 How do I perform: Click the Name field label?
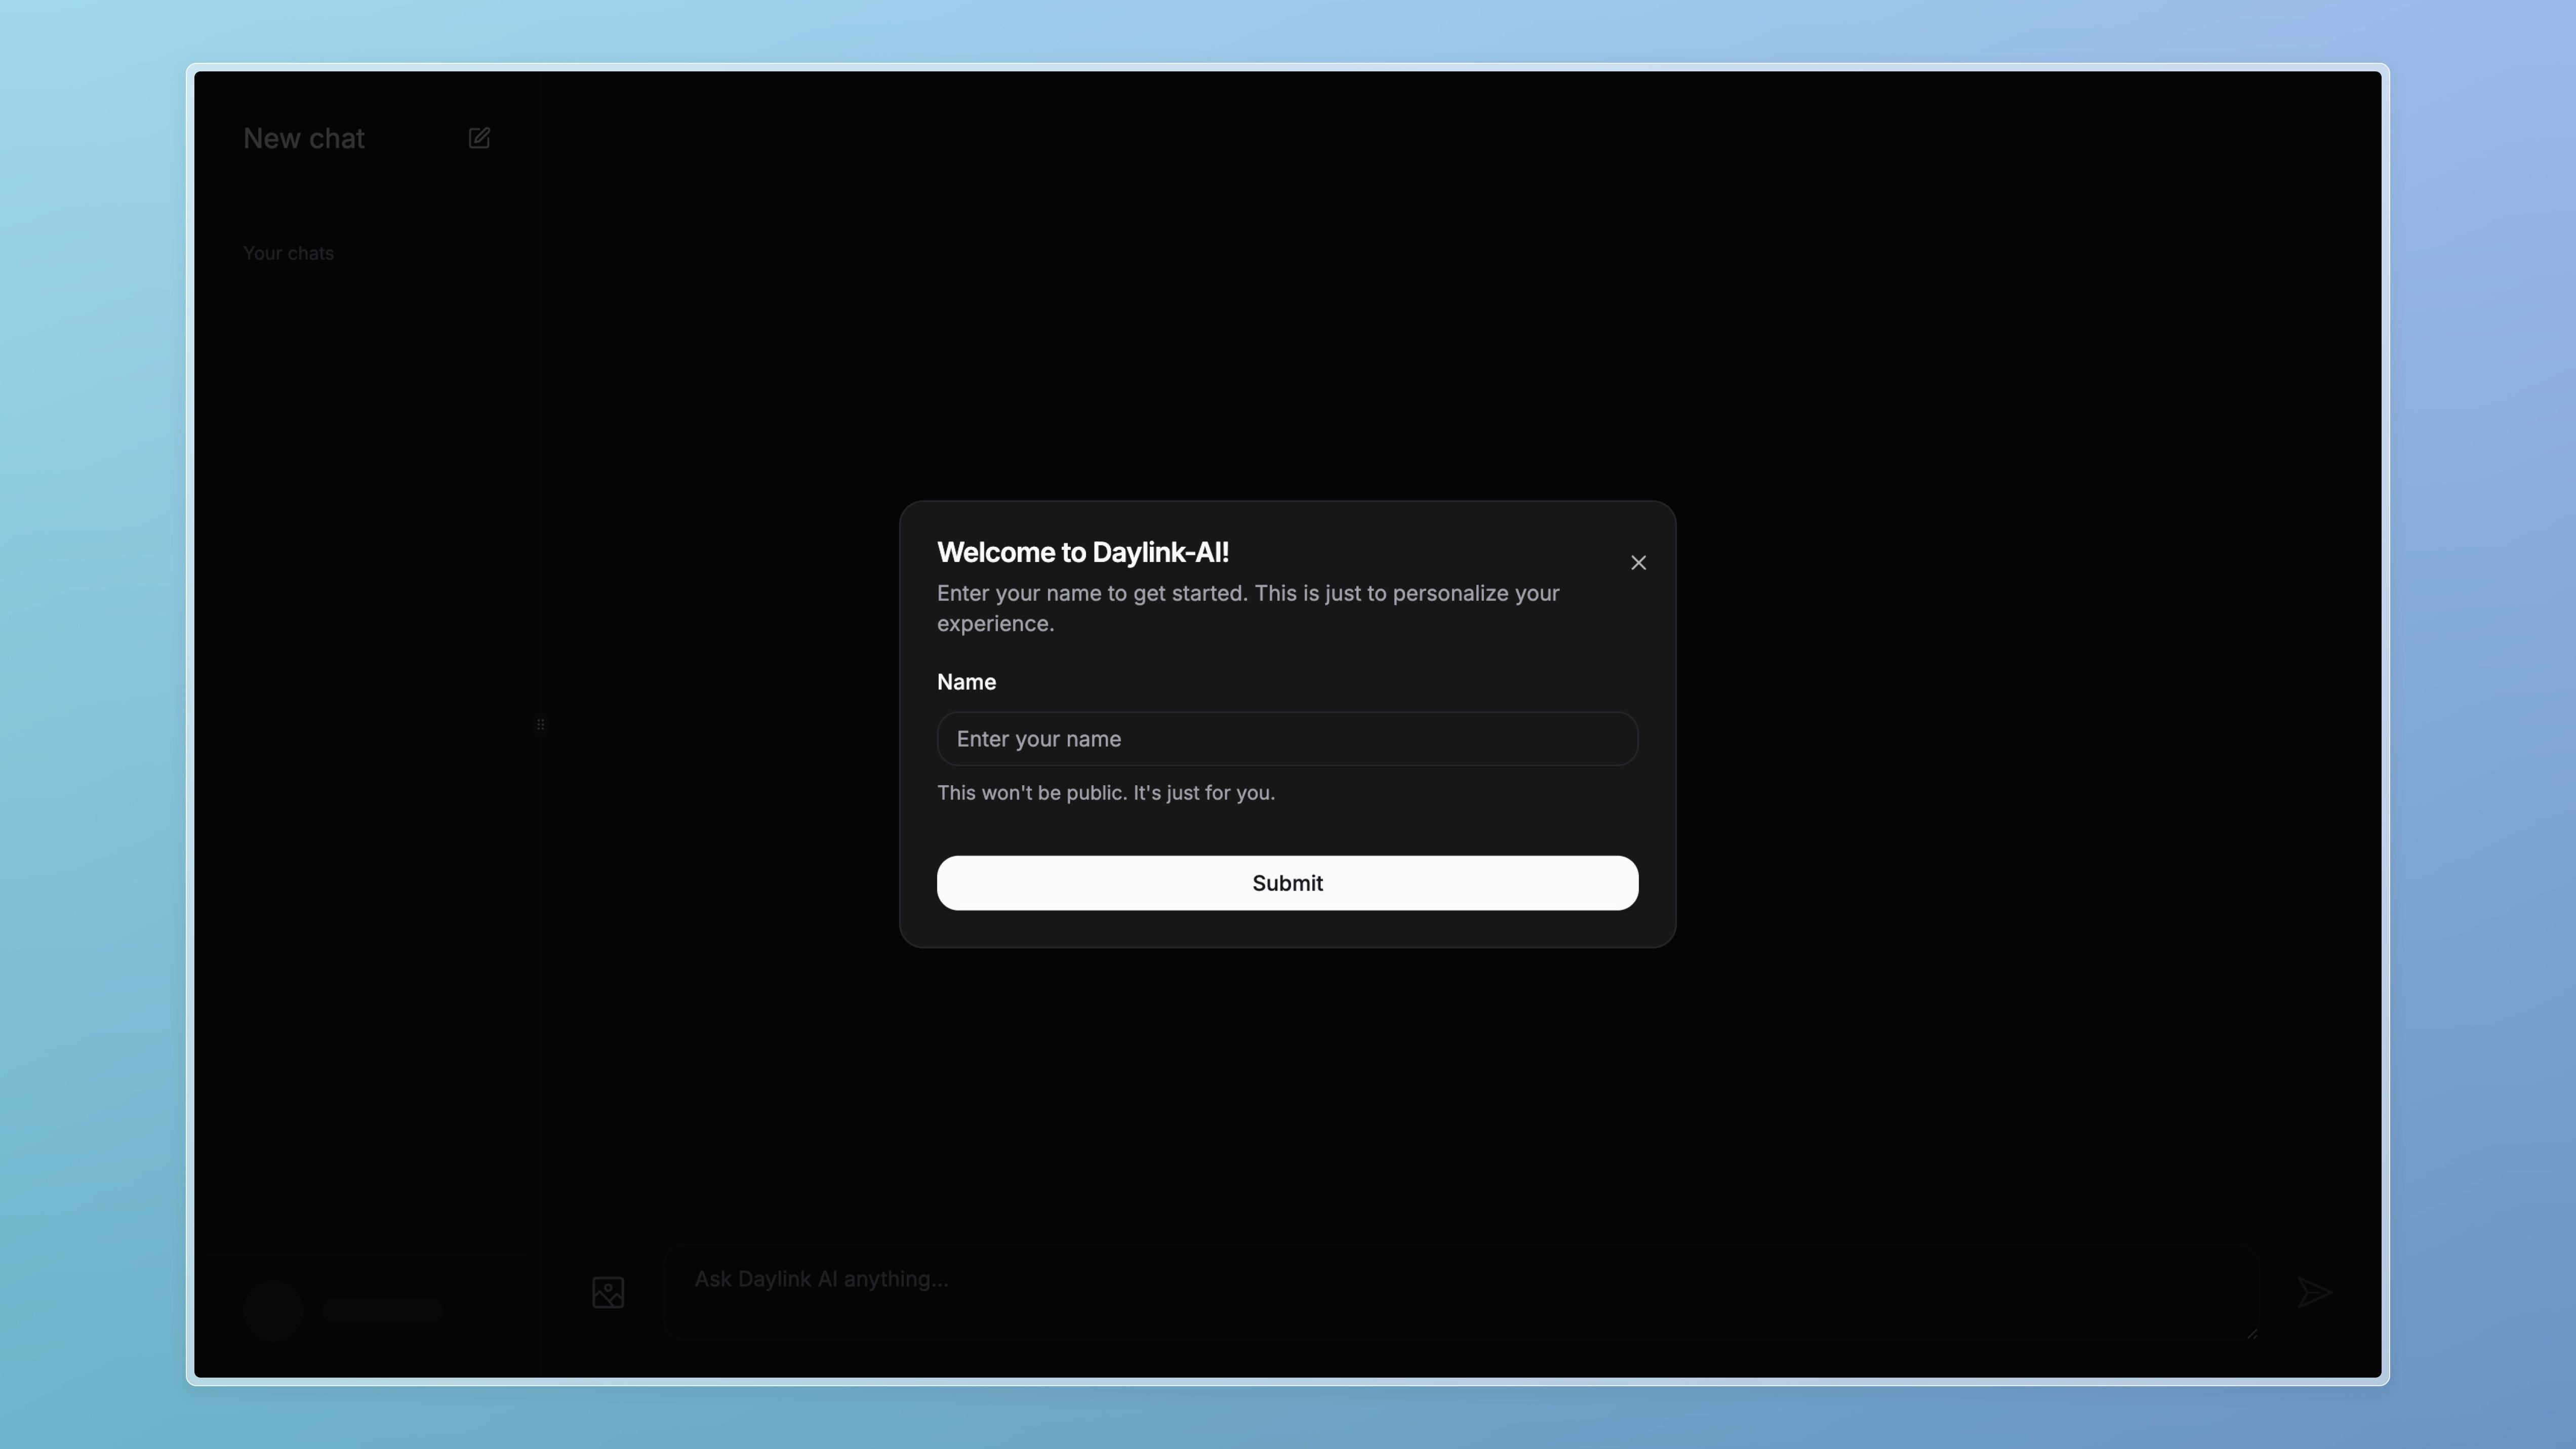tap(966, 682)
